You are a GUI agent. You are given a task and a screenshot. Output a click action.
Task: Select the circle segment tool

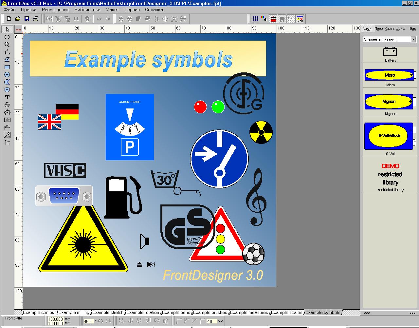click(x=7, y=82)
